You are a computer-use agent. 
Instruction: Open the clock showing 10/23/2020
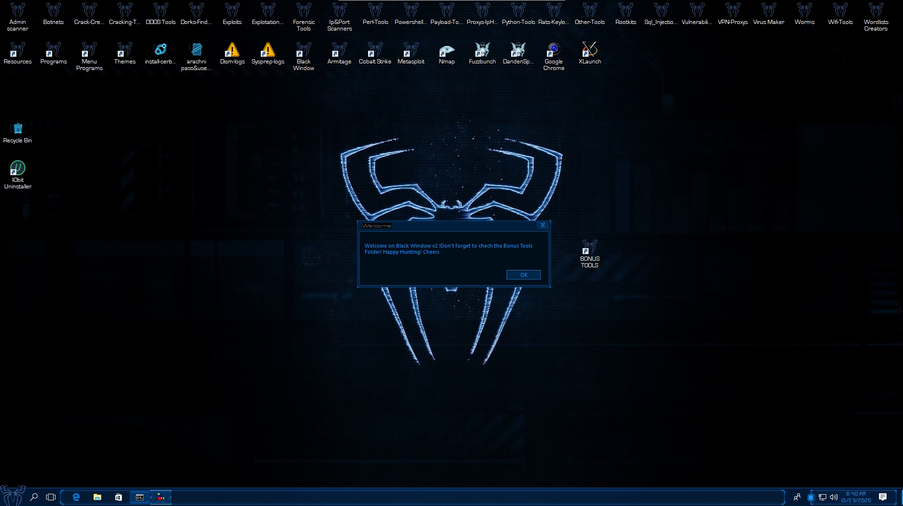tap(856, 497)
